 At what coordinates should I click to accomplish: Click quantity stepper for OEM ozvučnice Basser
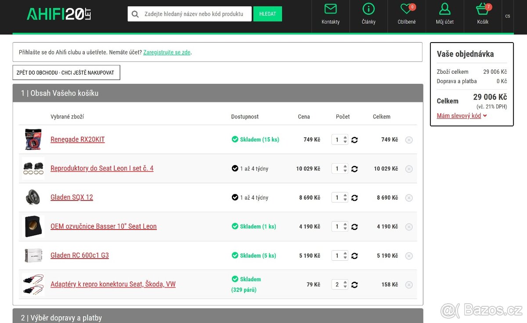(x=345, y=227)
